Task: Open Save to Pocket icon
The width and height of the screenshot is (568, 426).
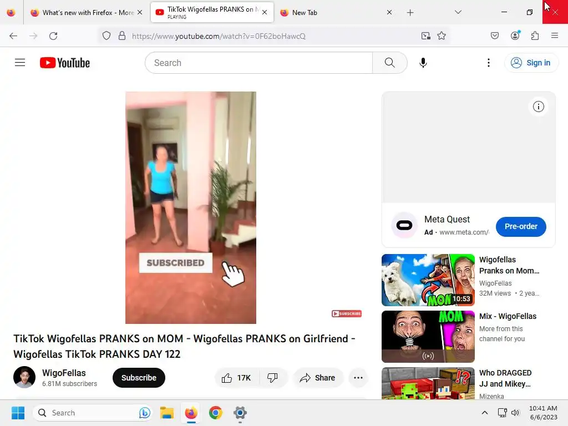Action: click(494, 36)
